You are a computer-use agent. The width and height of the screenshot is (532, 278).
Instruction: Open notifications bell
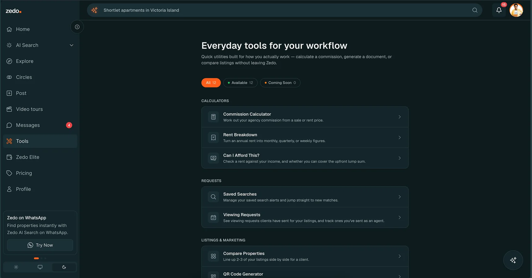tap(499, 10)
